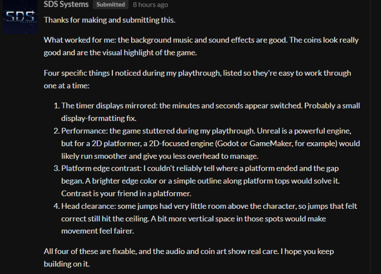Click the 'Thanks for making and submitting this' line
This screenshot has height=274, width=381.
click(110, 20)
